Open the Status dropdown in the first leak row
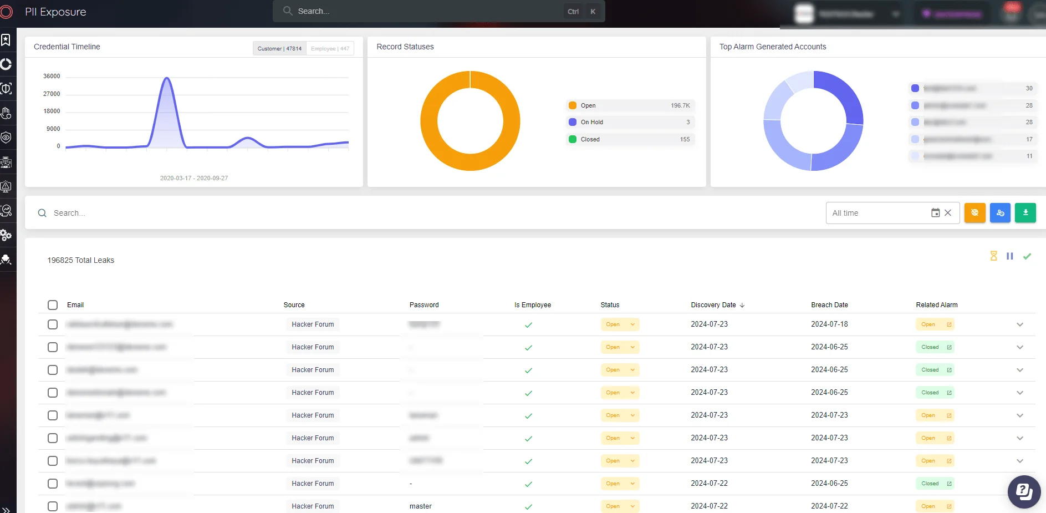The image size is (1046, 513). pyautogui.click(x=620, y=324)
